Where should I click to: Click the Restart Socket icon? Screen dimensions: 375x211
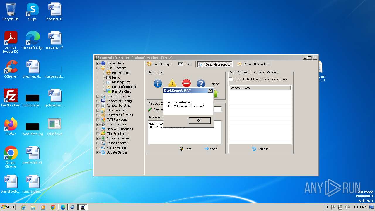tap(103, 143)
